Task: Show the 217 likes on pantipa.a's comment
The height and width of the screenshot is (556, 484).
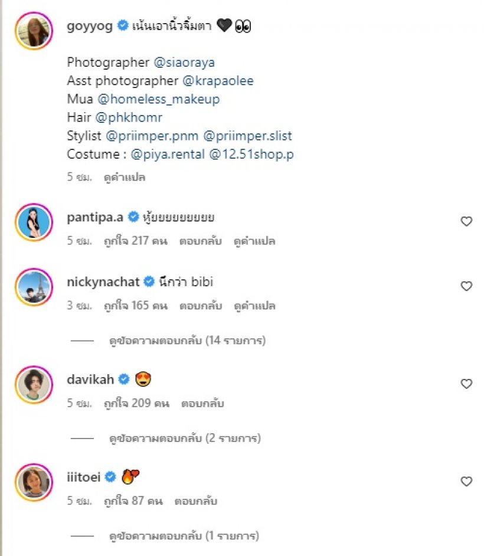Action: [x=135, y=241]
